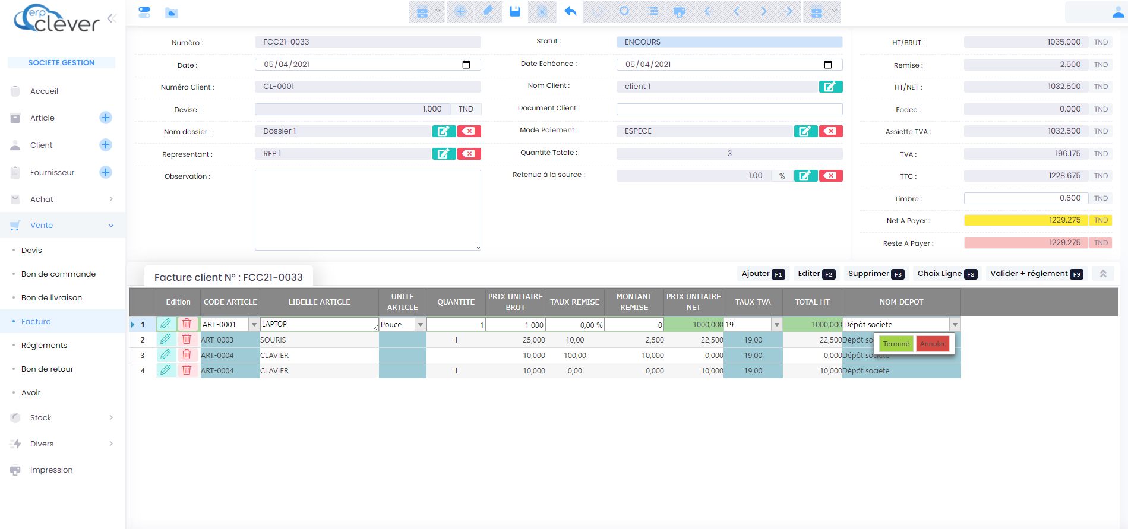Image resolution: width=1128 pixels, height=529 pixels.
Task: Open the Taux TVA dropdown in row 1
Action: pos(776,325)
